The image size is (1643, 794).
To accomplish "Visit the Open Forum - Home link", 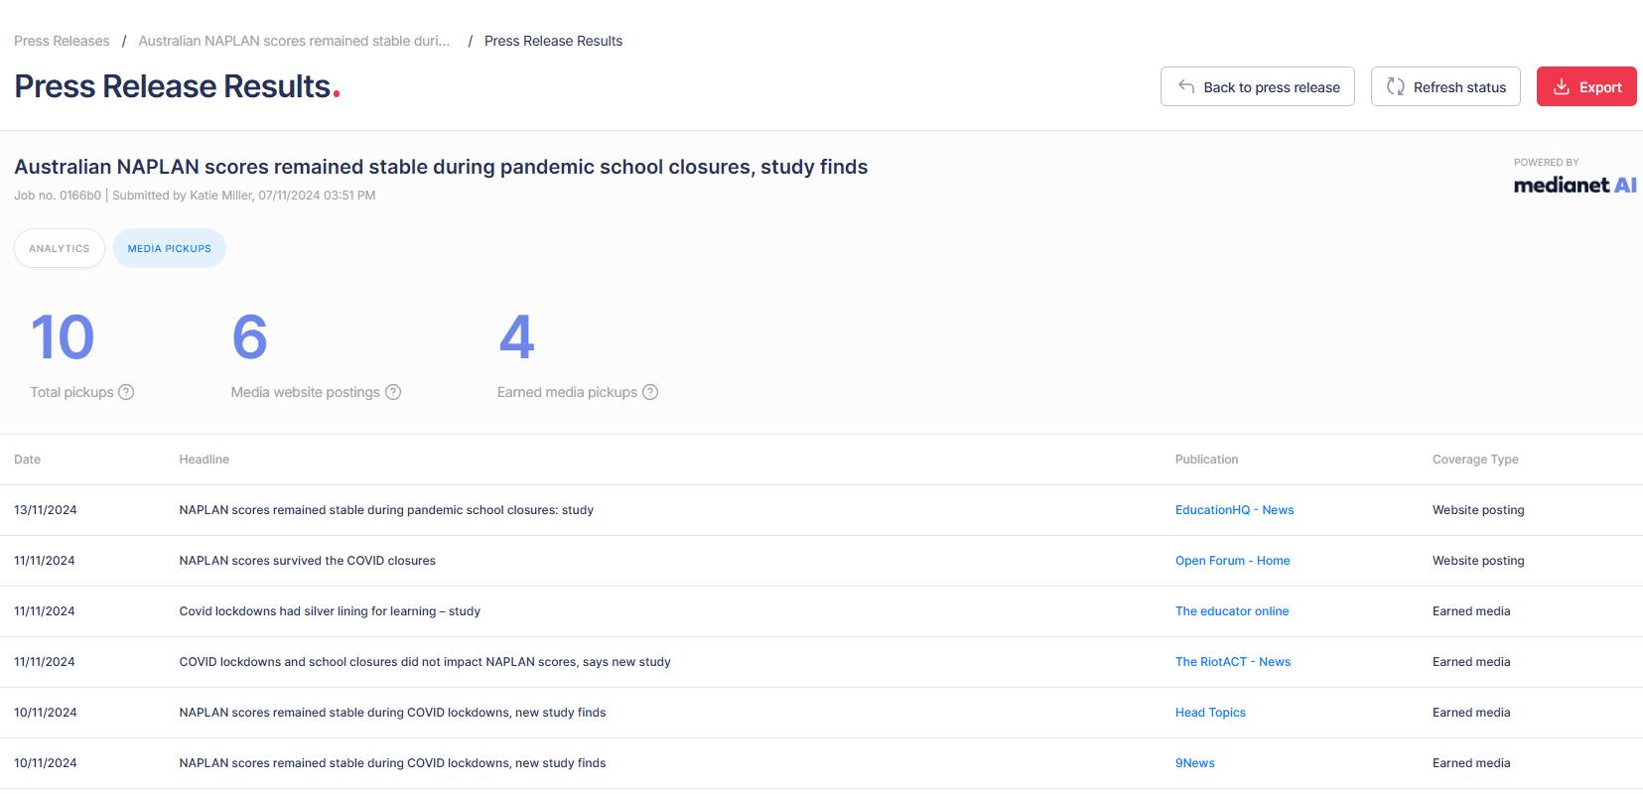I will [x=1232, y=561].
